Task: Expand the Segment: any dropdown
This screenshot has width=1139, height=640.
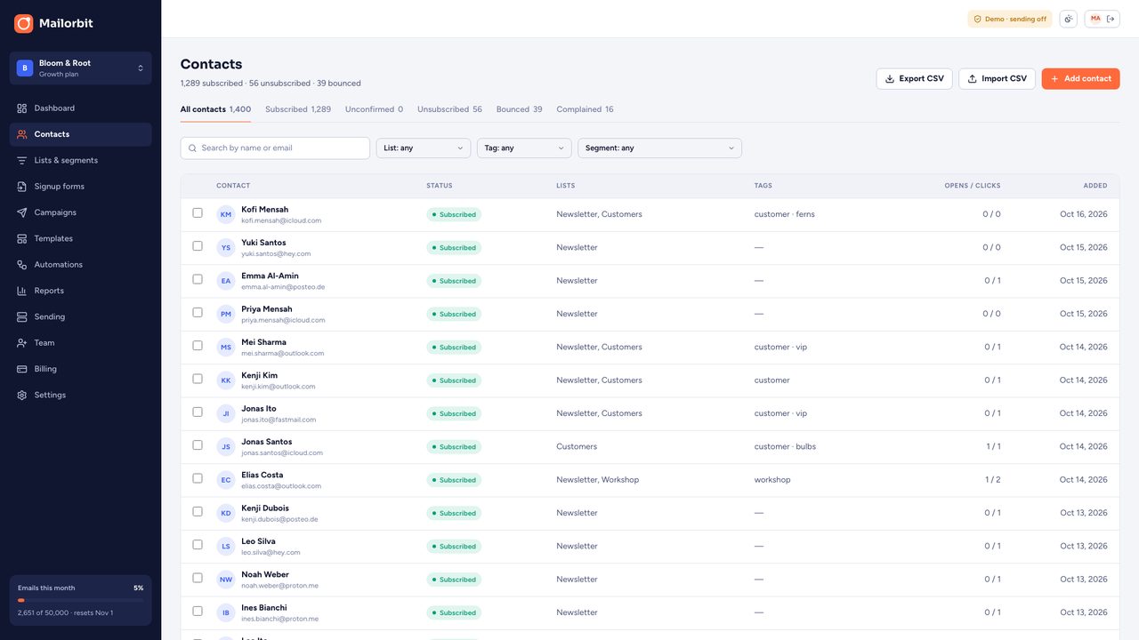Action: tap(659, 148)
